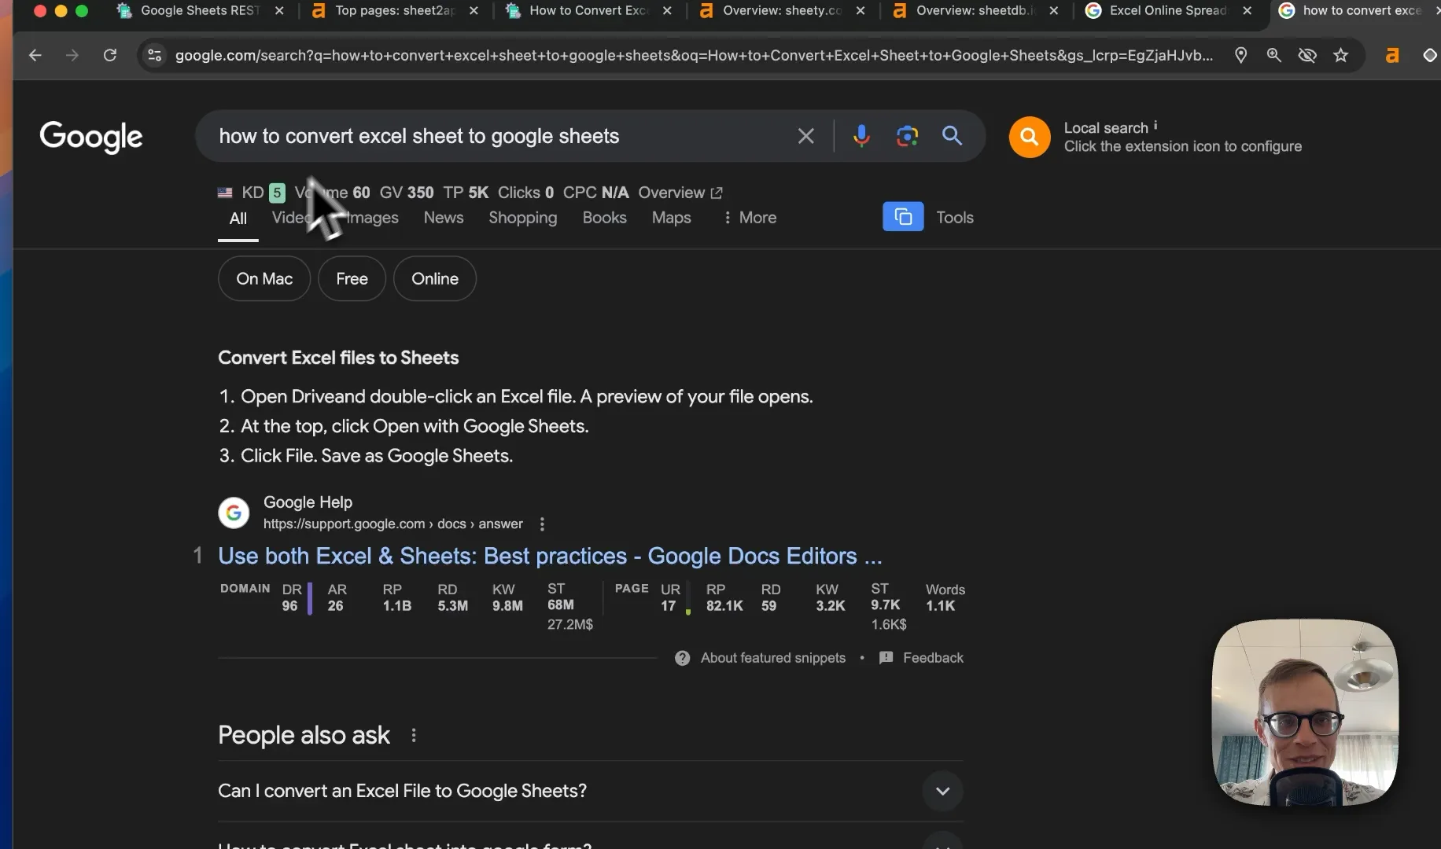This screenshot has width=1441, height=849.
Task: Switch to 'Top pages: sheet2api' browser tab
Action: (x=393, y=10)
